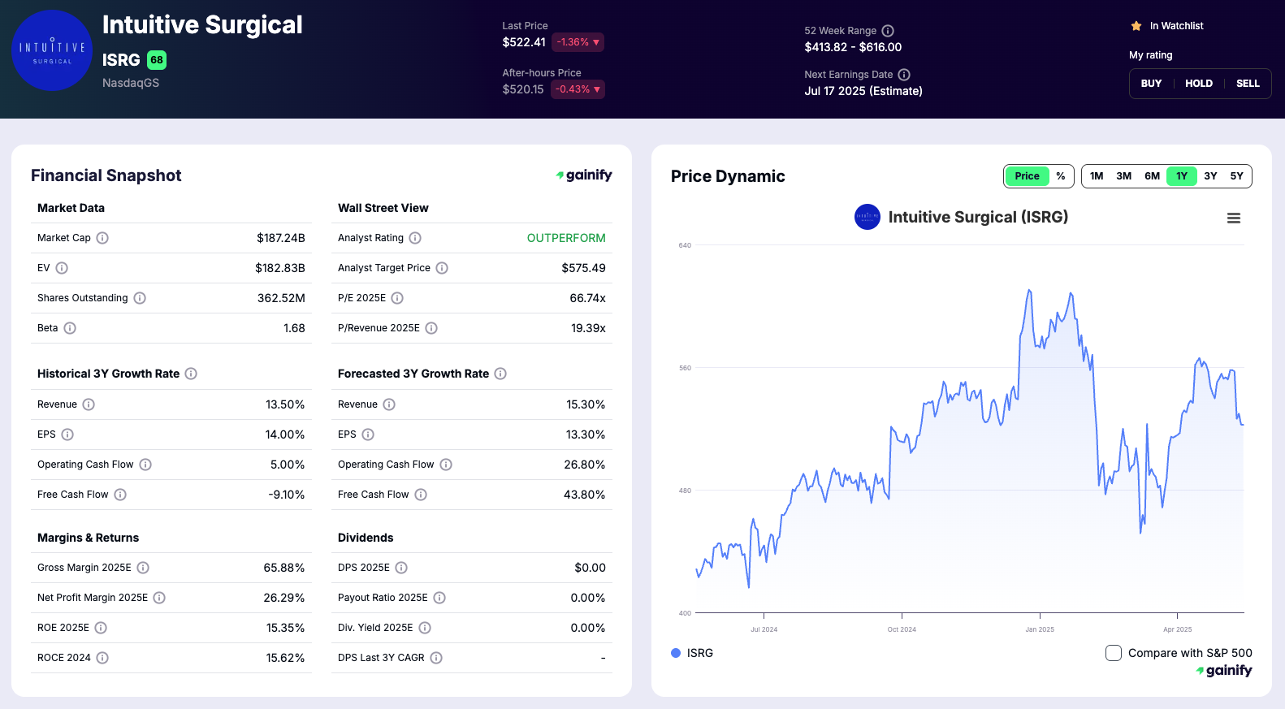1285x709 pixels.
Task: Click the Div. Yield 2025E info icon
Action: (425, 628)
